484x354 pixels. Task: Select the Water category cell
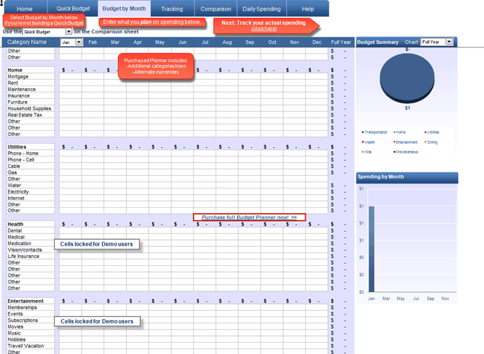[30, 185]
